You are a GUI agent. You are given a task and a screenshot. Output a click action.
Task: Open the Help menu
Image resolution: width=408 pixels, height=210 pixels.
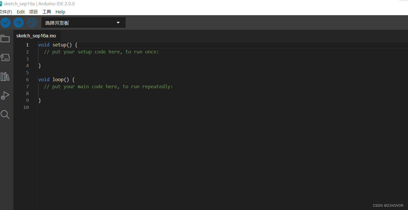coord(60,12)
